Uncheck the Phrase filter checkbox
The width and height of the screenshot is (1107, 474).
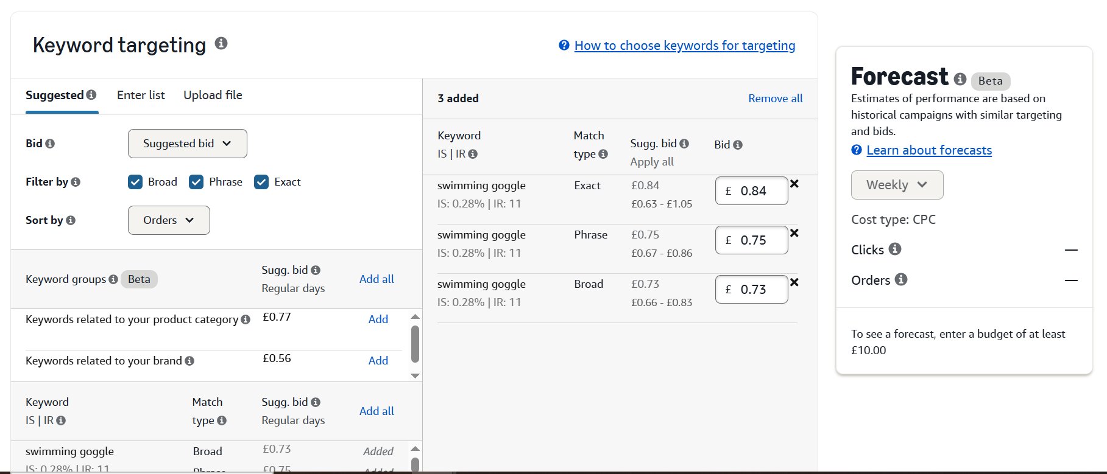point(196,182)
